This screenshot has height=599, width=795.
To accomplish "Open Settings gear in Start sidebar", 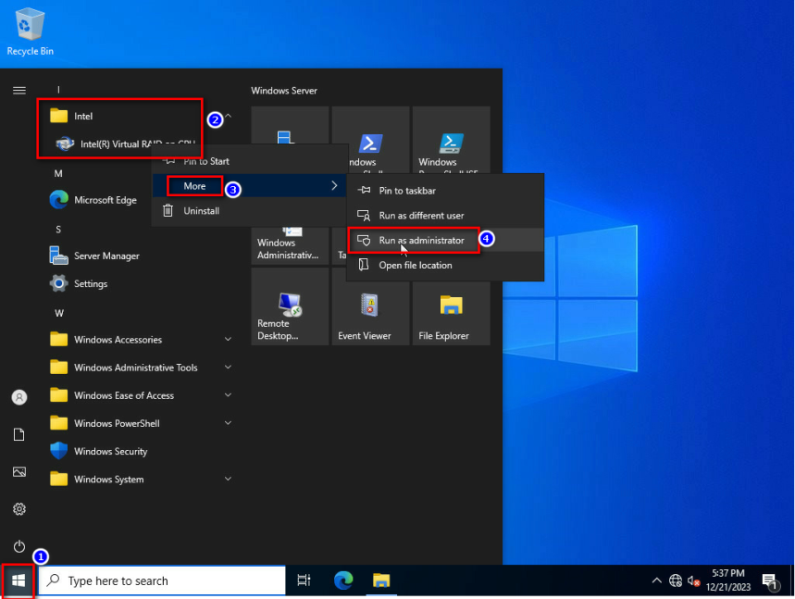I will (19, 508).
